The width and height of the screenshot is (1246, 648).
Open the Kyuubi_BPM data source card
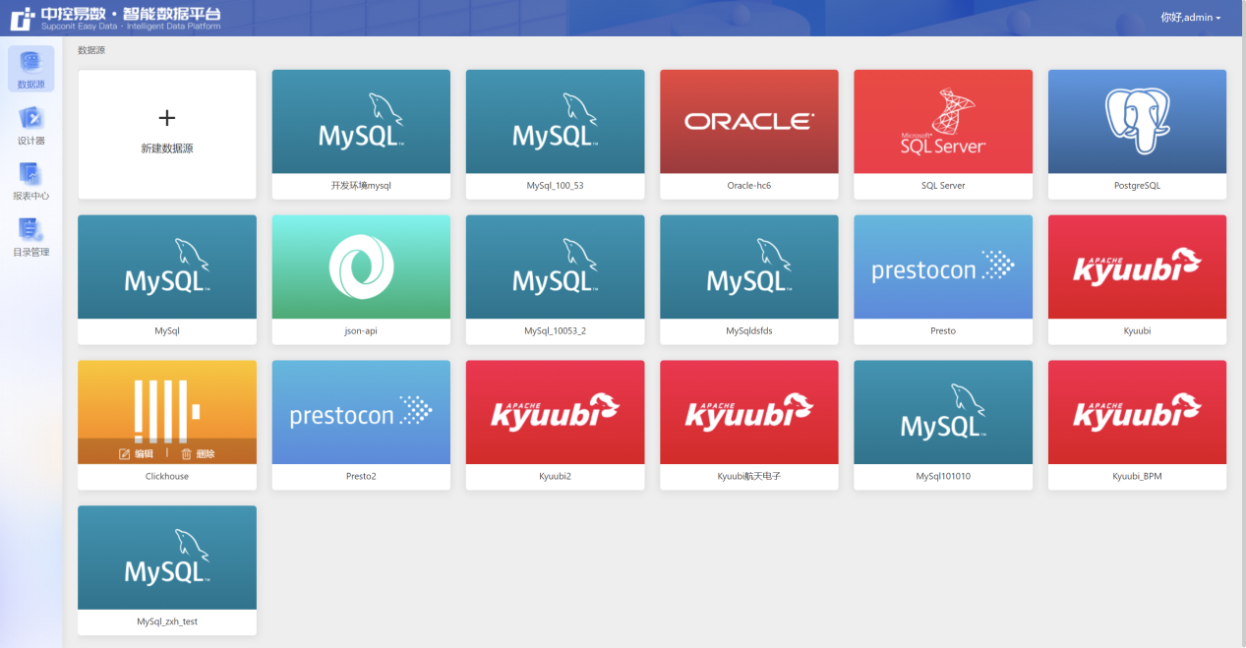pos(1137,425)
